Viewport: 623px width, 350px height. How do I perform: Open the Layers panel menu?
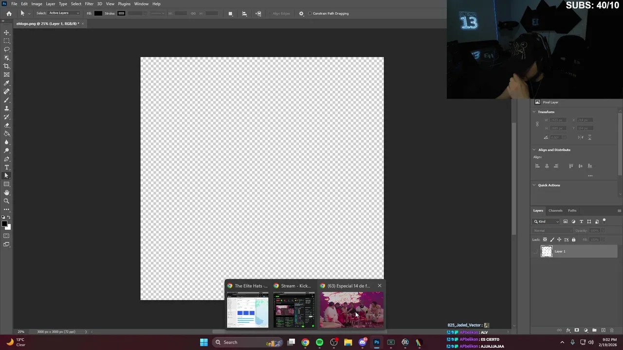(619, 210)
